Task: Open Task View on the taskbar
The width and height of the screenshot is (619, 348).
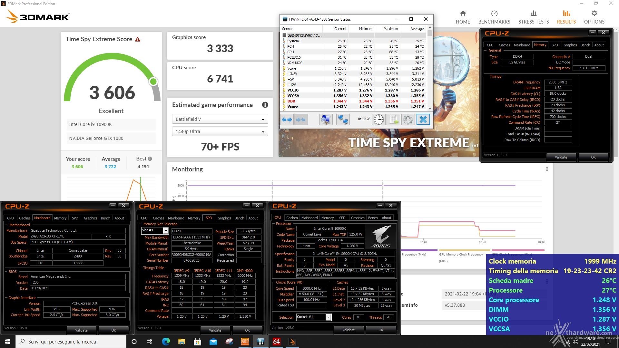Action: pyautogui.click(x=150, y=342)
